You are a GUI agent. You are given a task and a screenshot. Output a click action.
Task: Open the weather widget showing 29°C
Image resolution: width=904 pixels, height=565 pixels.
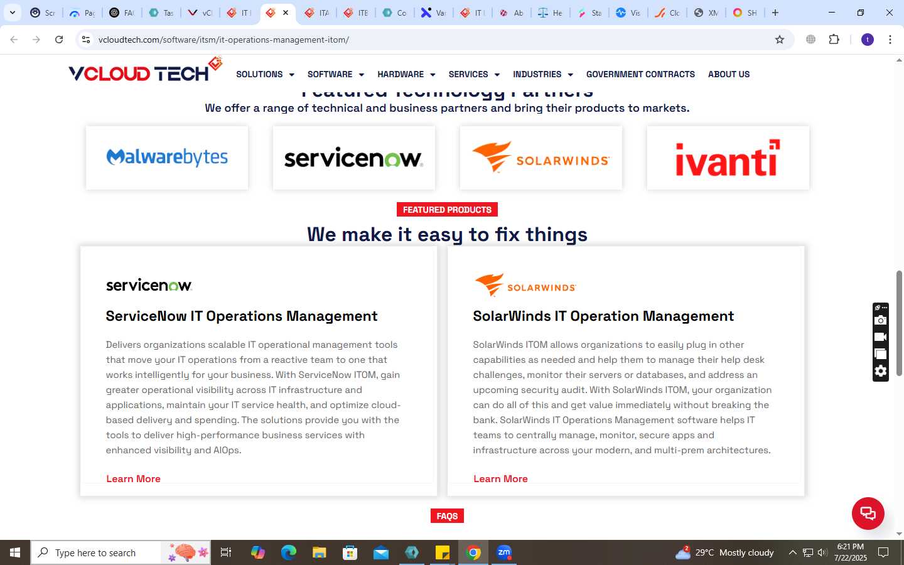724,552
